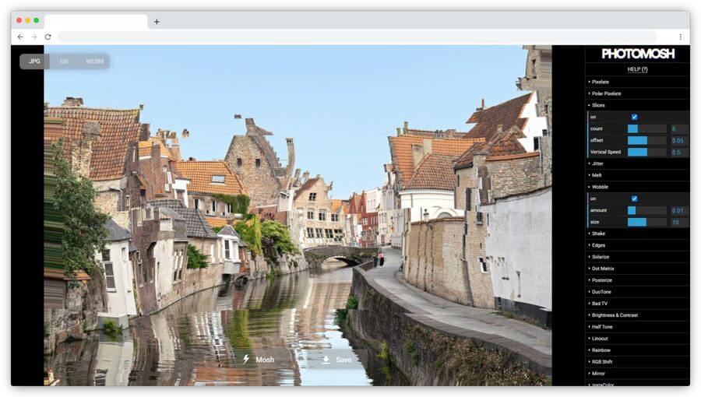Open the HELP (?) link
This screenshot has width=701, height=397.
point(638,69)
